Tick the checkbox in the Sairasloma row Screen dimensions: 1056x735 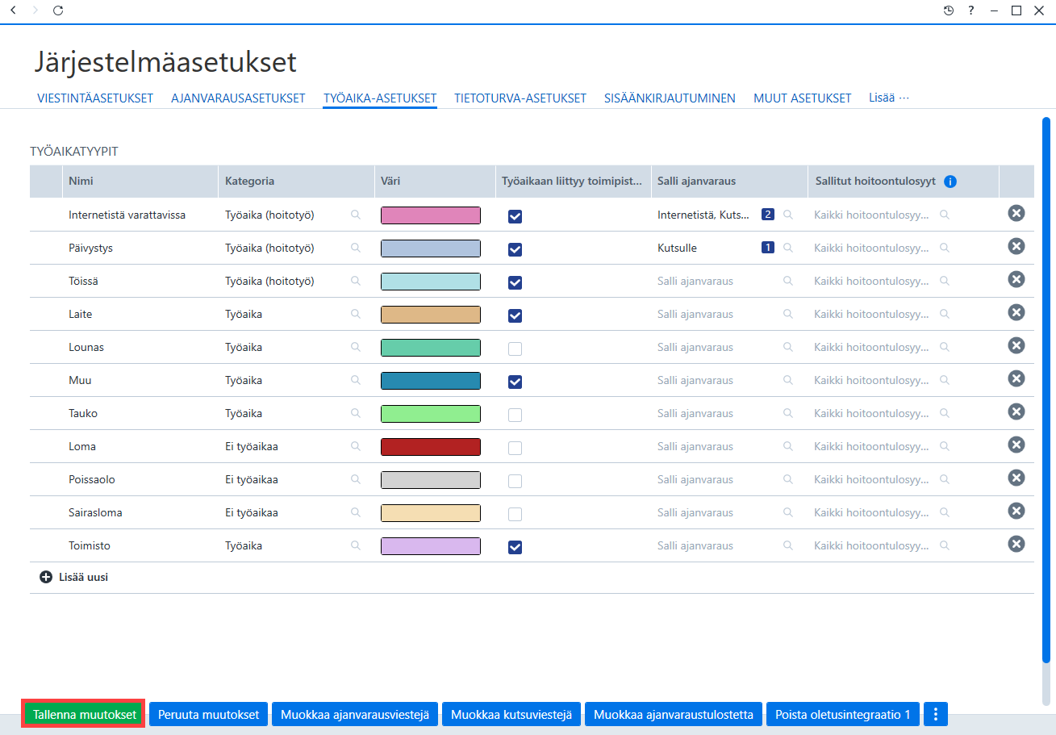click(x=515, y=514)
